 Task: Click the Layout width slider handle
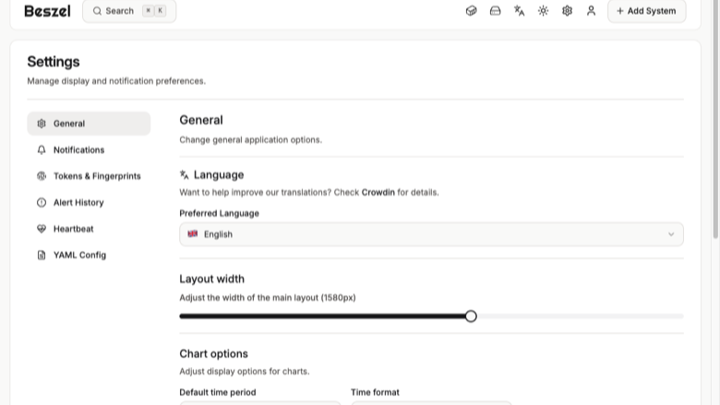pos(471,316)
